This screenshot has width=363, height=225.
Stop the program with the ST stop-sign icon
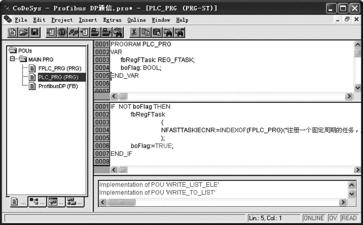62,32
